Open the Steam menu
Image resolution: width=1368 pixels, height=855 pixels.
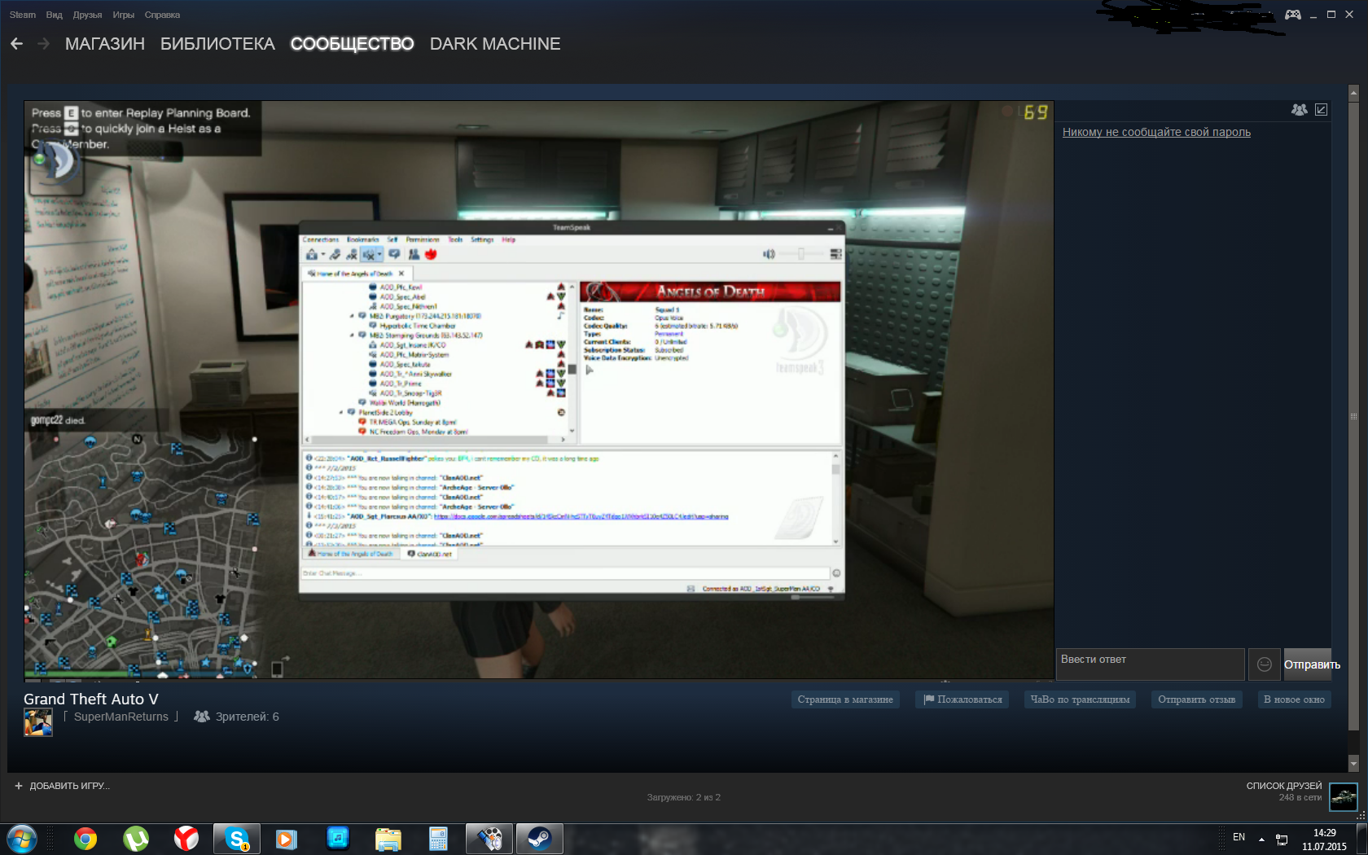(23, 15)
